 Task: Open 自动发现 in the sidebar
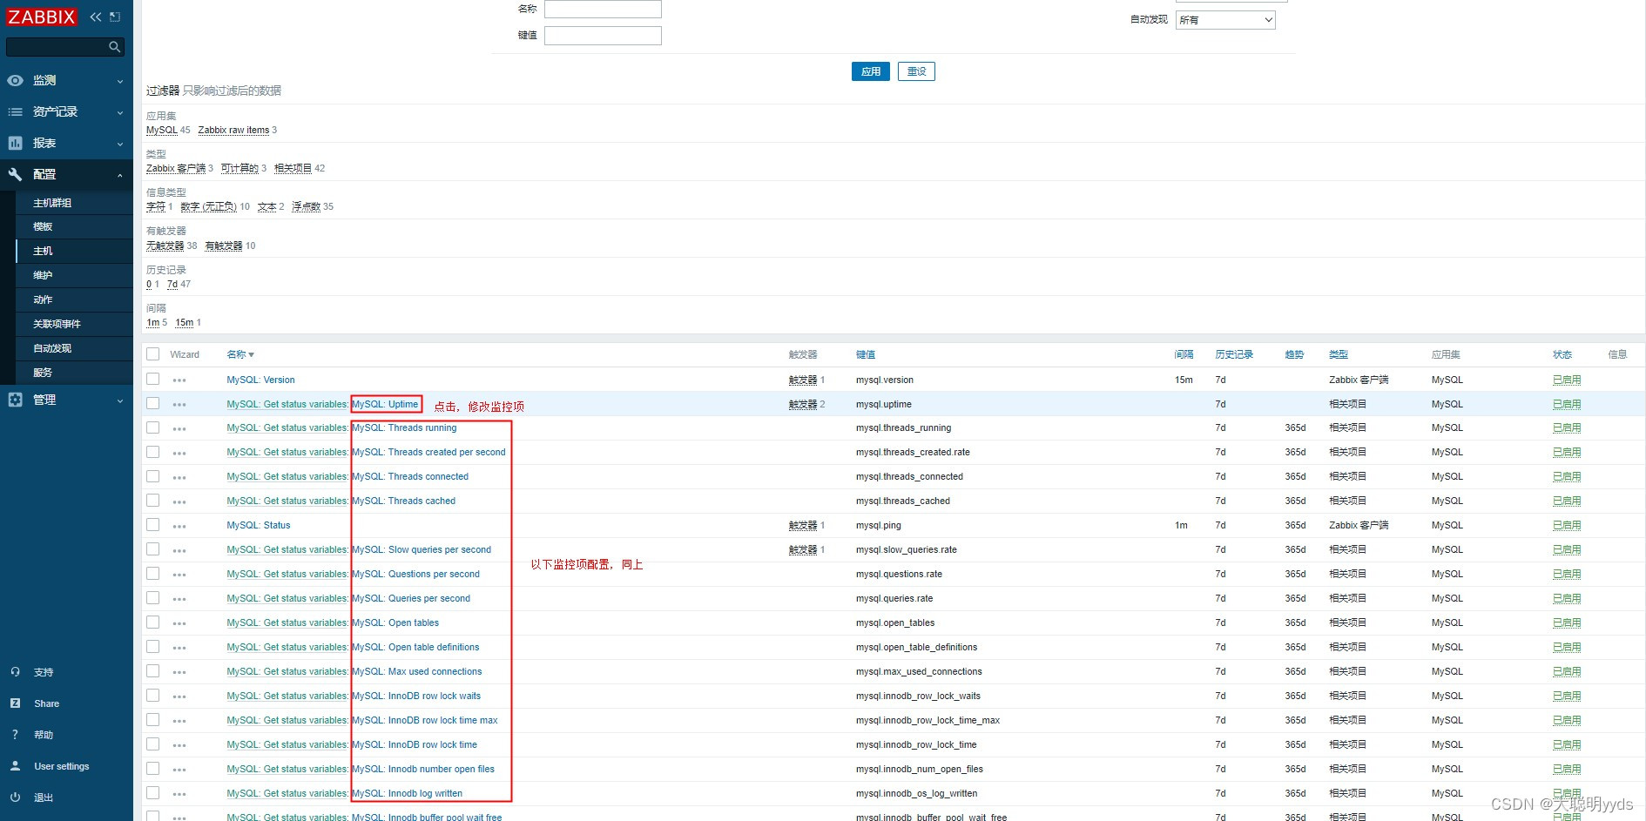click(x=52, y=348)
